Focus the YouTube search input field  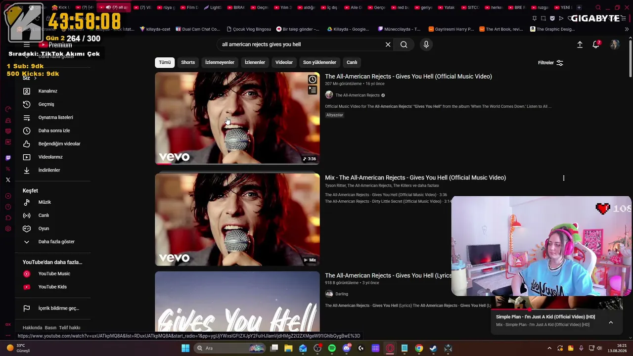(x=301, y=44)
